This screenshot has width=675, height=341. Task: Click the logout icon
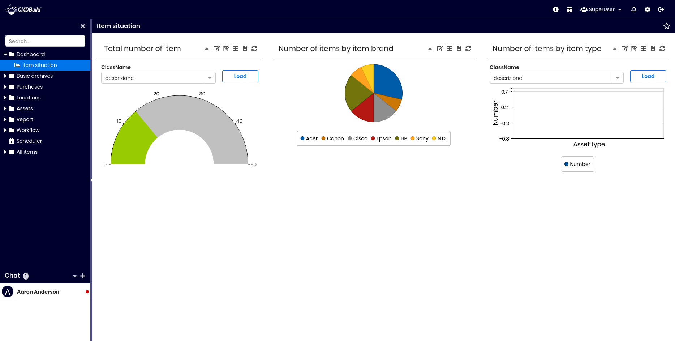click(x=661, y=9)
